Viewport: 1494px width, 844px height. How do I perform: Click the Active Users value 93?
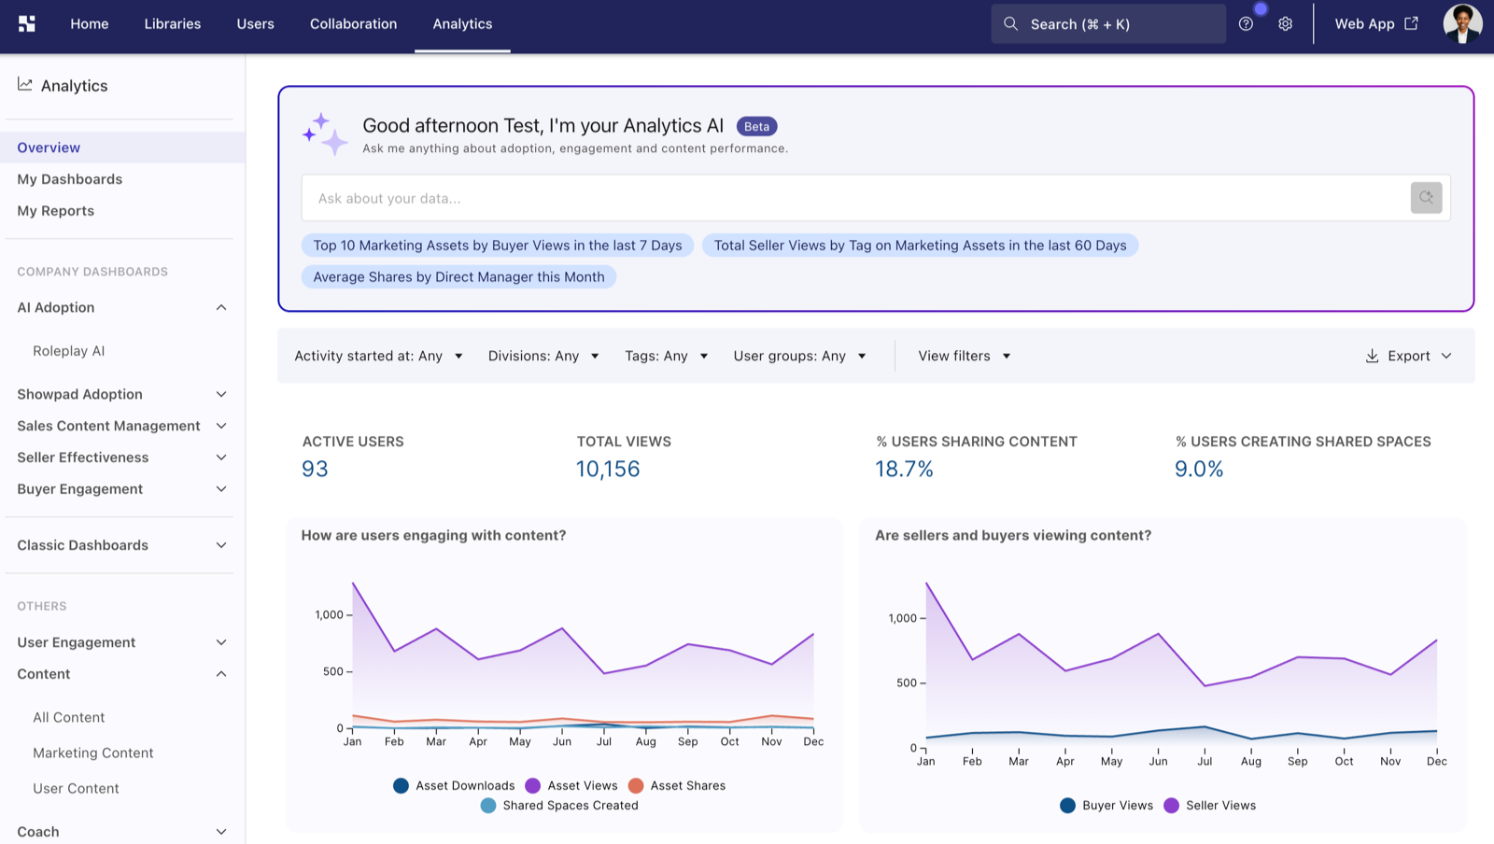315,470
